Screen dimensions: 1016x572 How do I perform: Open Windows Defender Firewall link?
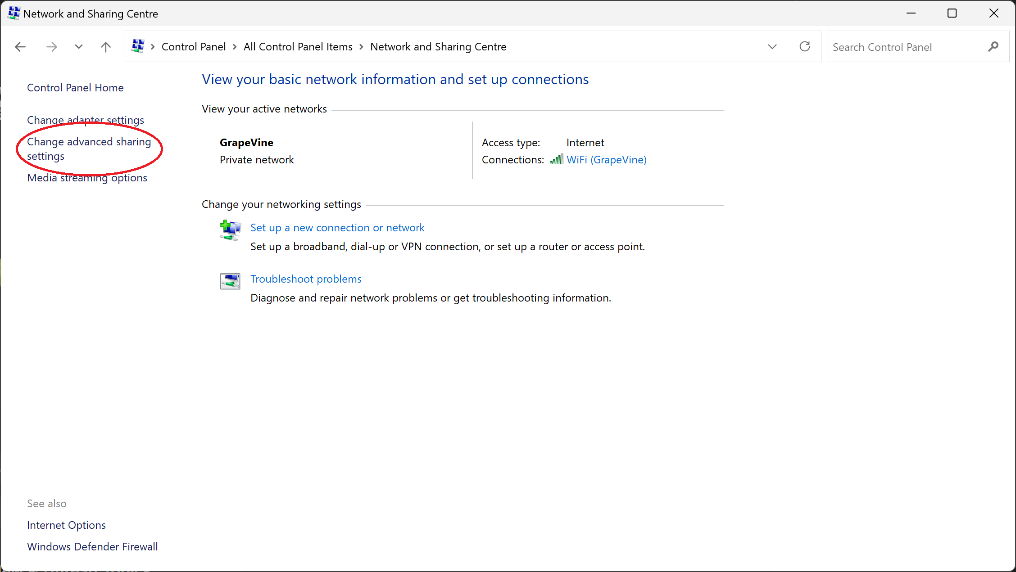coord(92,546)
